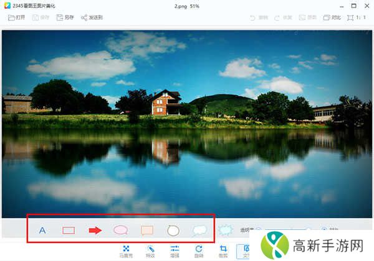The image size is (374, 261).
Task: Open the 裁剪 crop tool
Action: pyautogui.click(x=223, y=250)
